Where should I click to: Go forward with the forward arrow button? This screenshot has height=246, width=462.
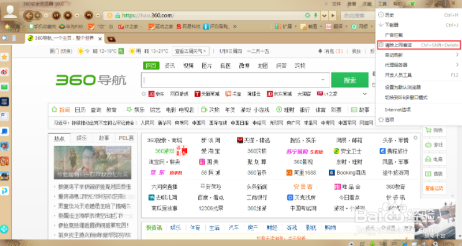point(37,16)
